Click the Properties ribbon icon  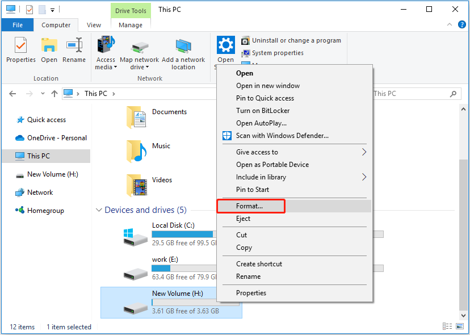tap(20, 50)
